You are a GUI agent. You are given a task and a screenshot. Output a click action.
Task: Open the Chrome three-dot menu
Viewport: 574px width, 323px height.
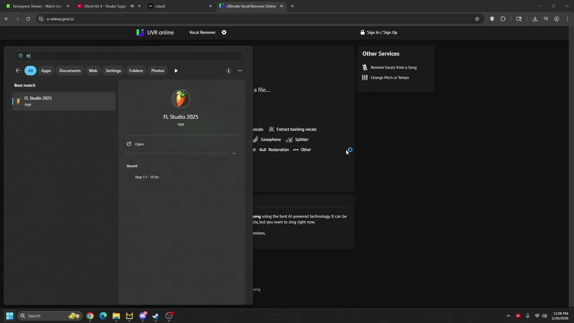[567, 19]
